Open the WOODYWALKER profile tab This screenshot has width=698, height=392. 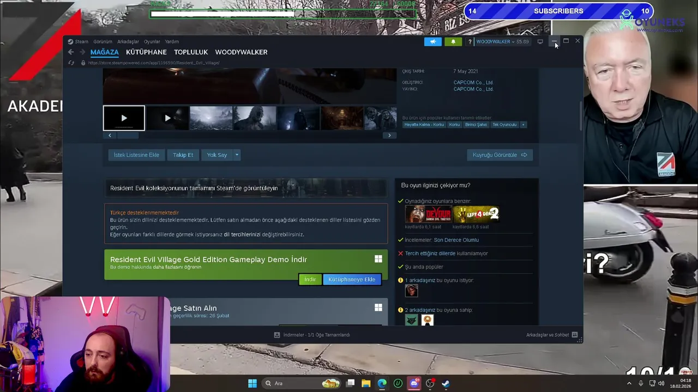[x=241, y=52]
